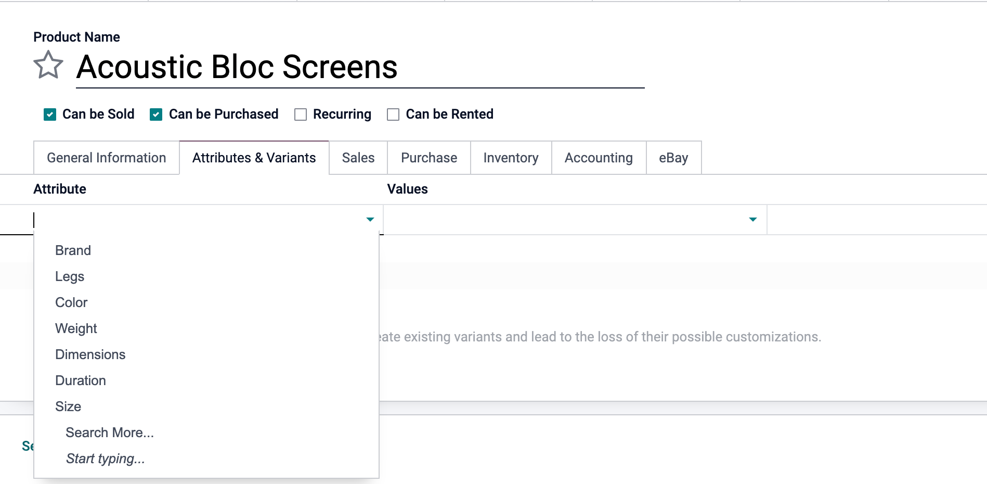The height and width of the screenshot is (484, 987).
Task: Select Brand from attribute list
Action: [x=73, y=250]
